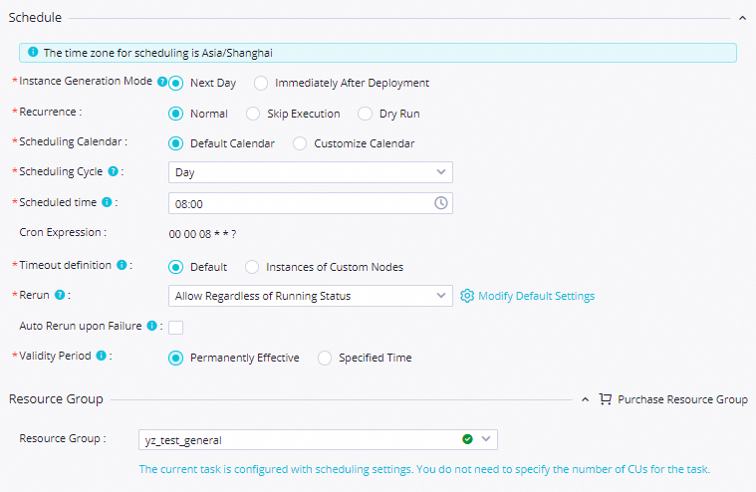Select Permanently Effective validity period
Viewport: 756px width, 492px height.
(176, 358)
